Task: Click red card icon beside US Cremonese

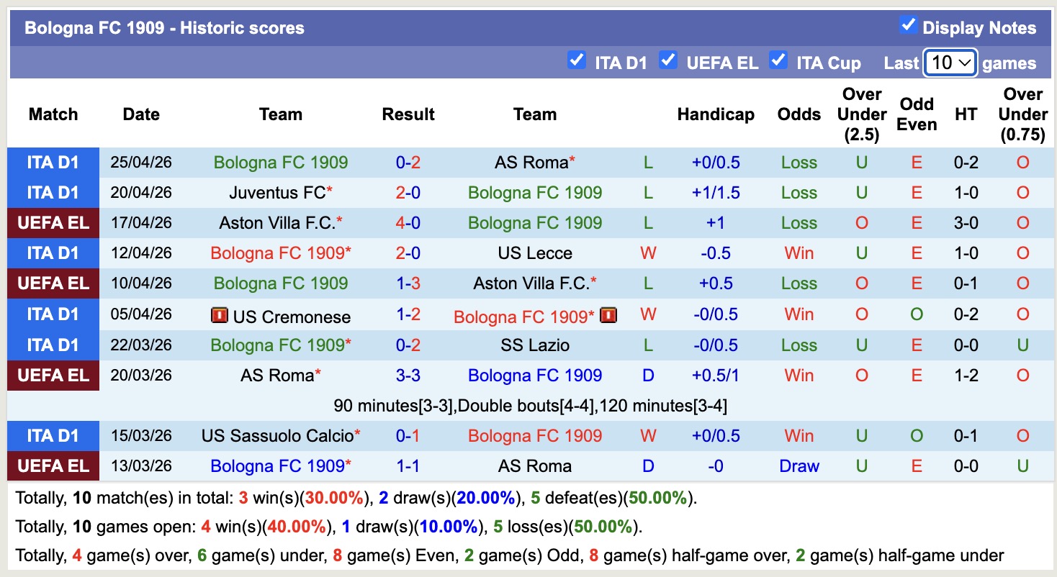Action: pyautogui.click(x=219, y=315)
